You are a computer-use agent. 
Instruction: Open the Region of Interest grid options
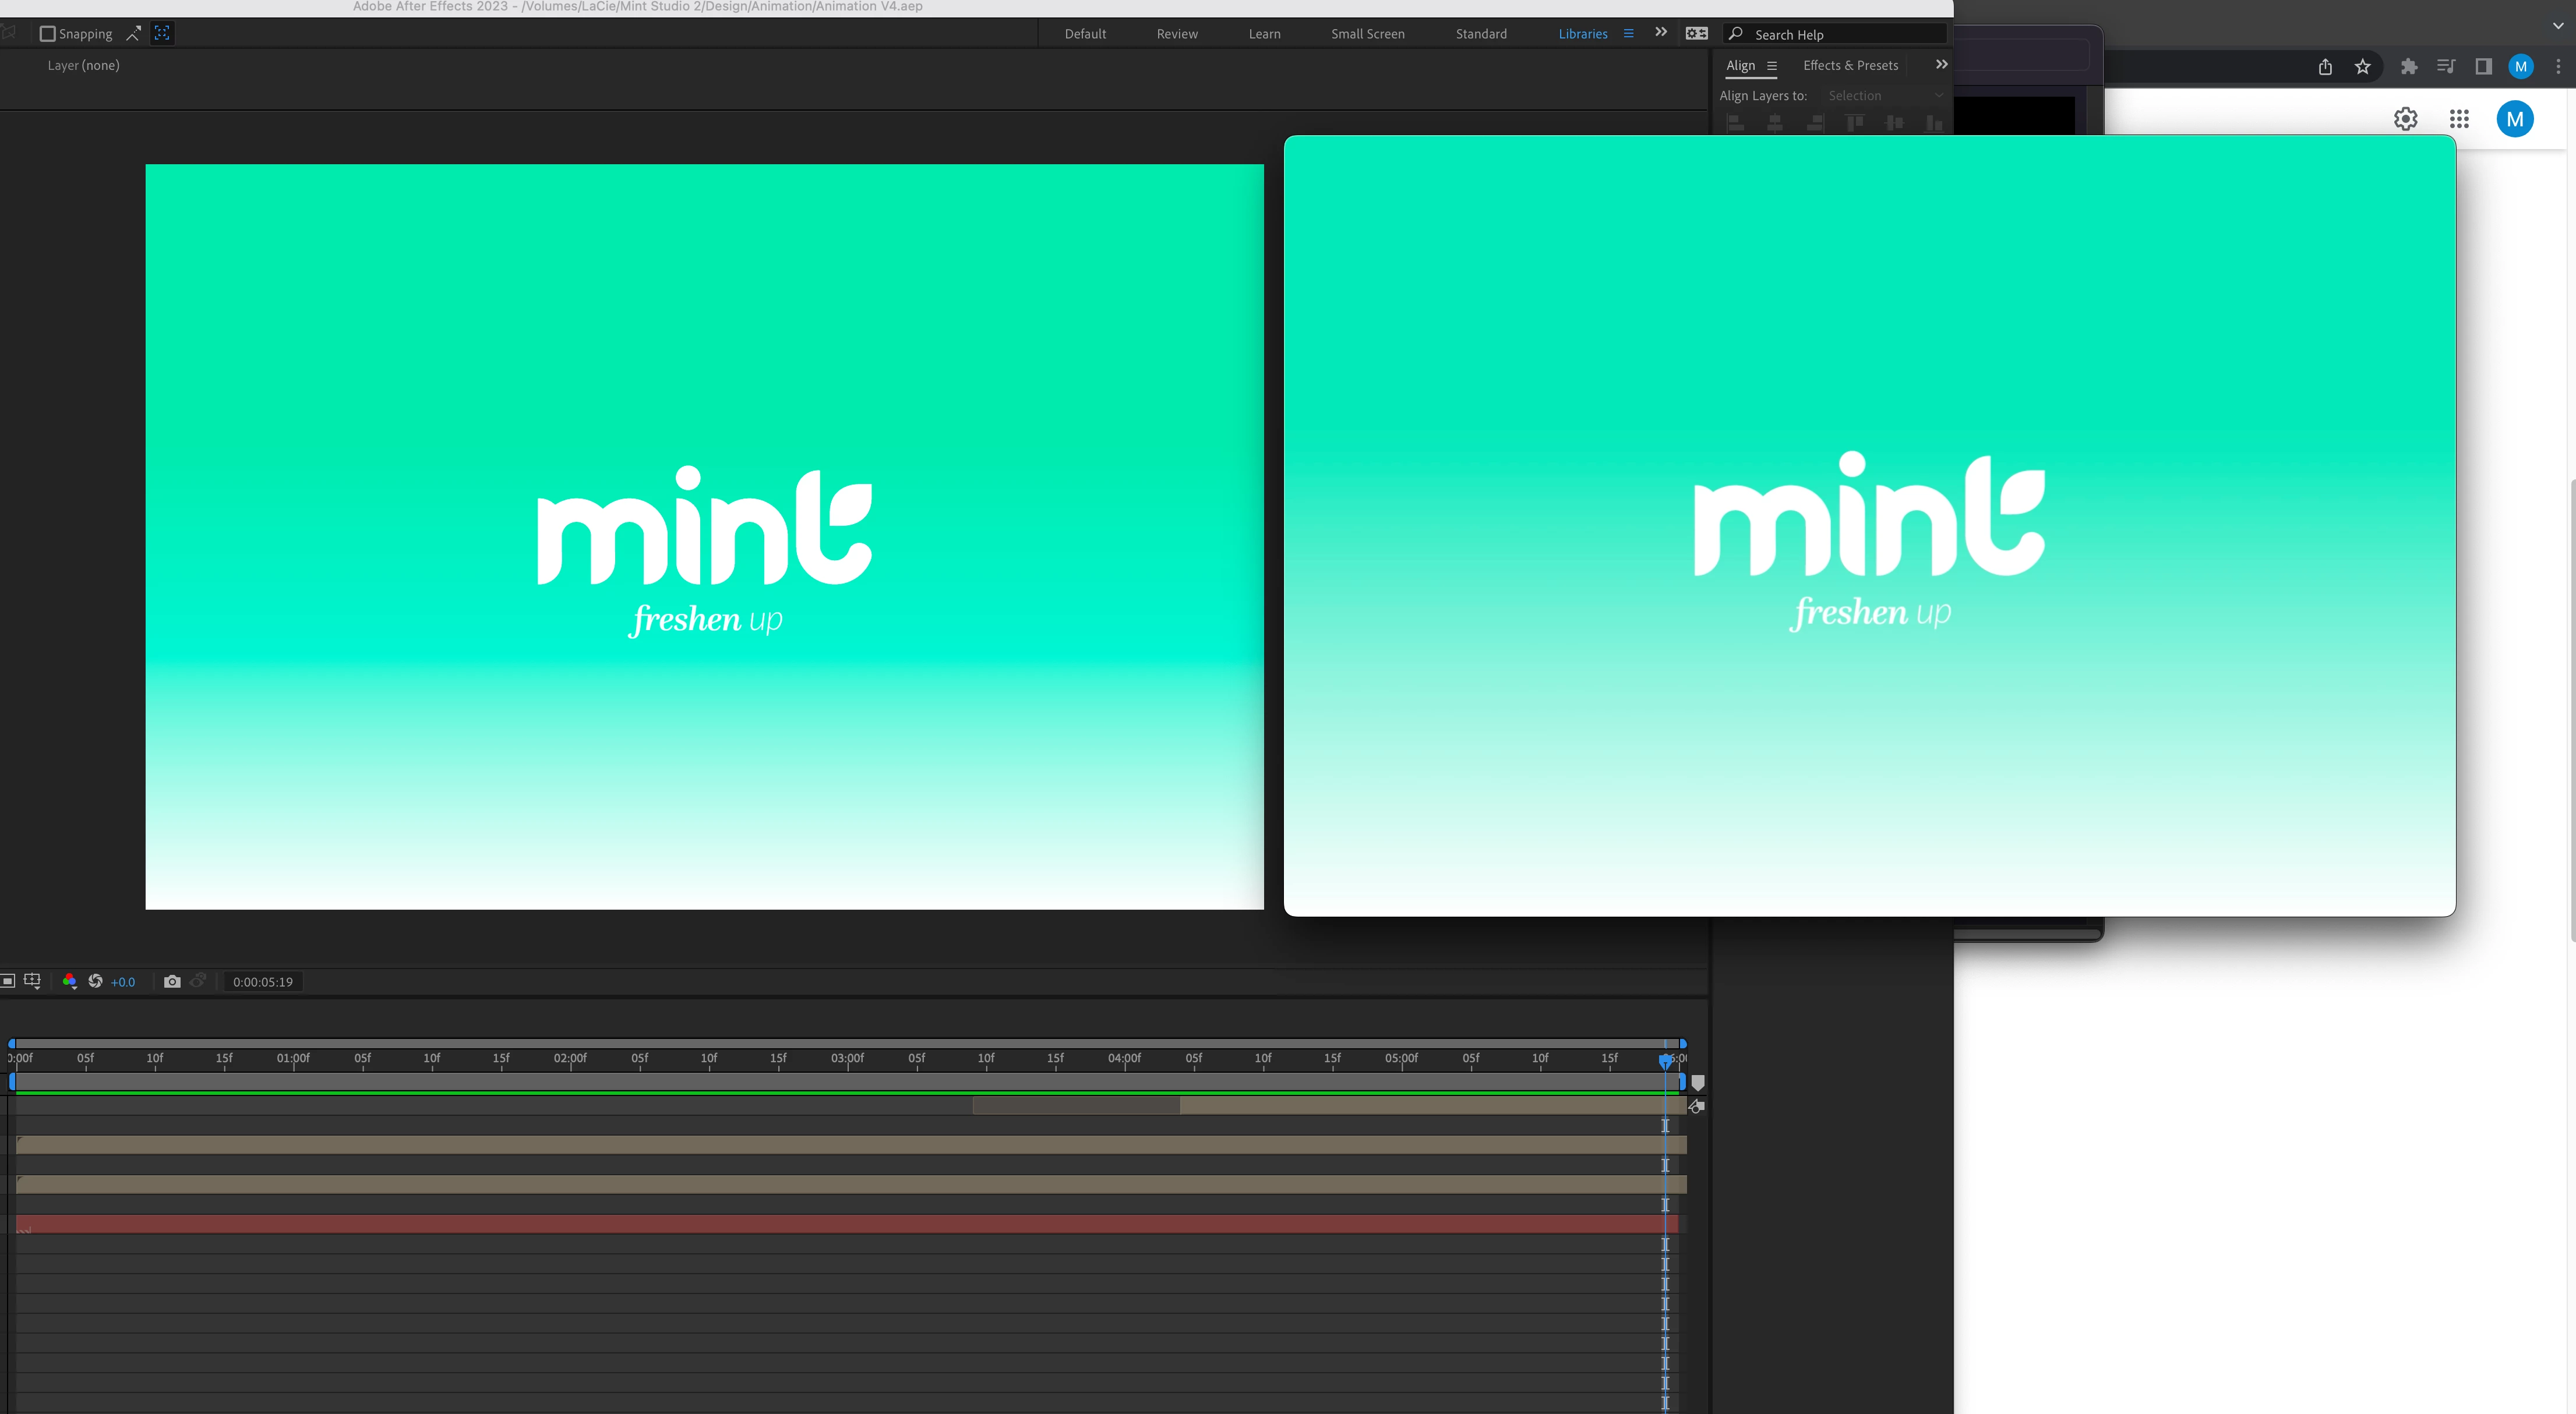pyautogui.click(x=32, y=981)
